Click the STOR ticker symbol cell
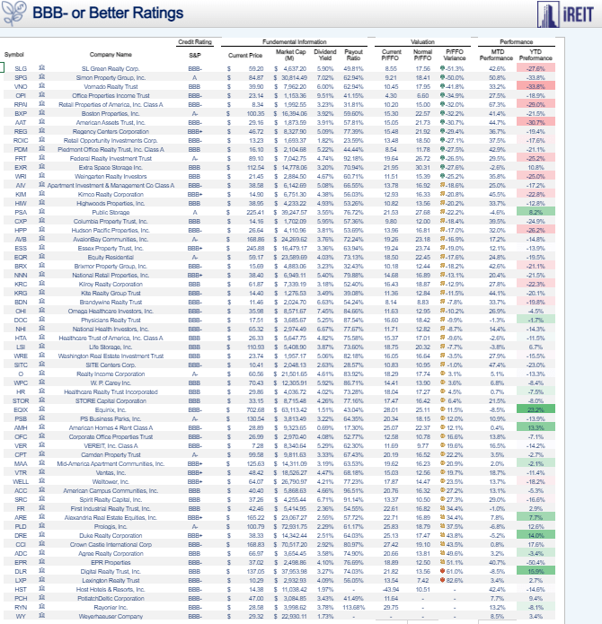The height and width of the screenshot is (624, 602). click(21, 400)
